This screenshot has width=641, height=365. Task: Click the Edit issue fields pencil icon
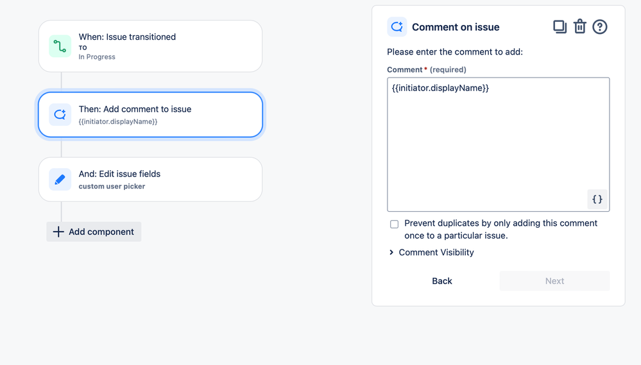tap(60, 180)
